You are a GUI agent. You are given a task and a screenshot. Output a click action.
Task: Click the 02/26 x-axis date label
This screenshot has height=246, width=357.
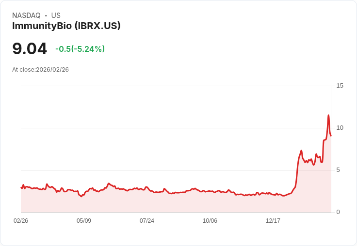click(21, 221)
